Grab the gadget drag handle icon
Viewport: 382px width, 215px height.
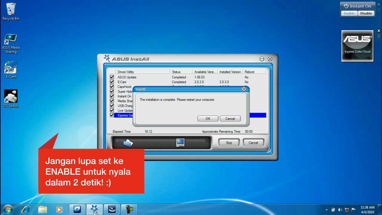coord(379,36)
